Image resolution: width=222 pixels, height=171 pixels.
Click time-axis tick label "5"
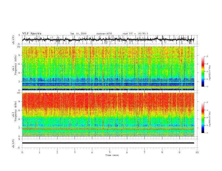tap(110, 152)
